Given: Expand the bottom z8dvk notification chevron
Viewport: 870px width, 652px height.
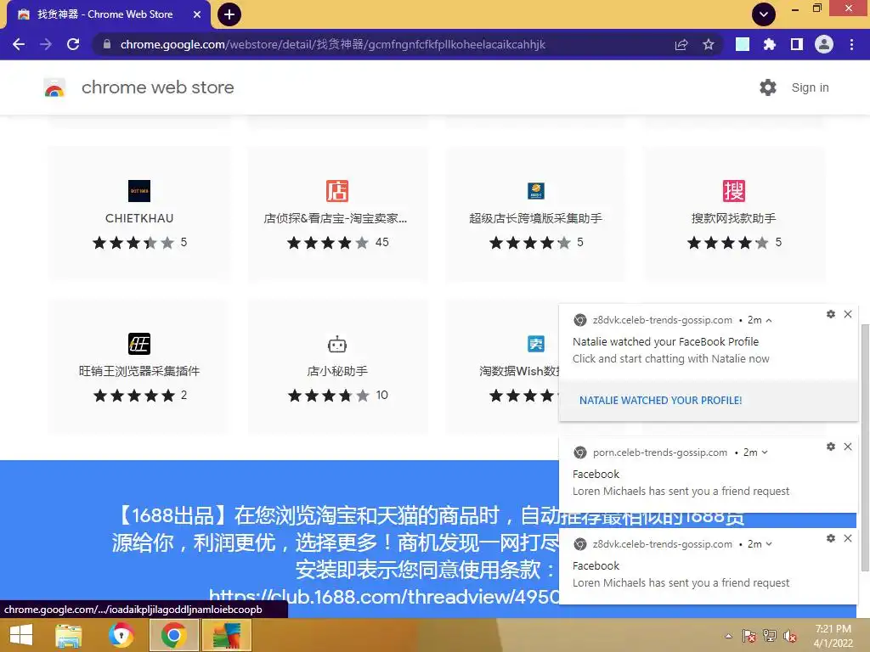Looking at the screenshot, I should click(x=768, y=544).
